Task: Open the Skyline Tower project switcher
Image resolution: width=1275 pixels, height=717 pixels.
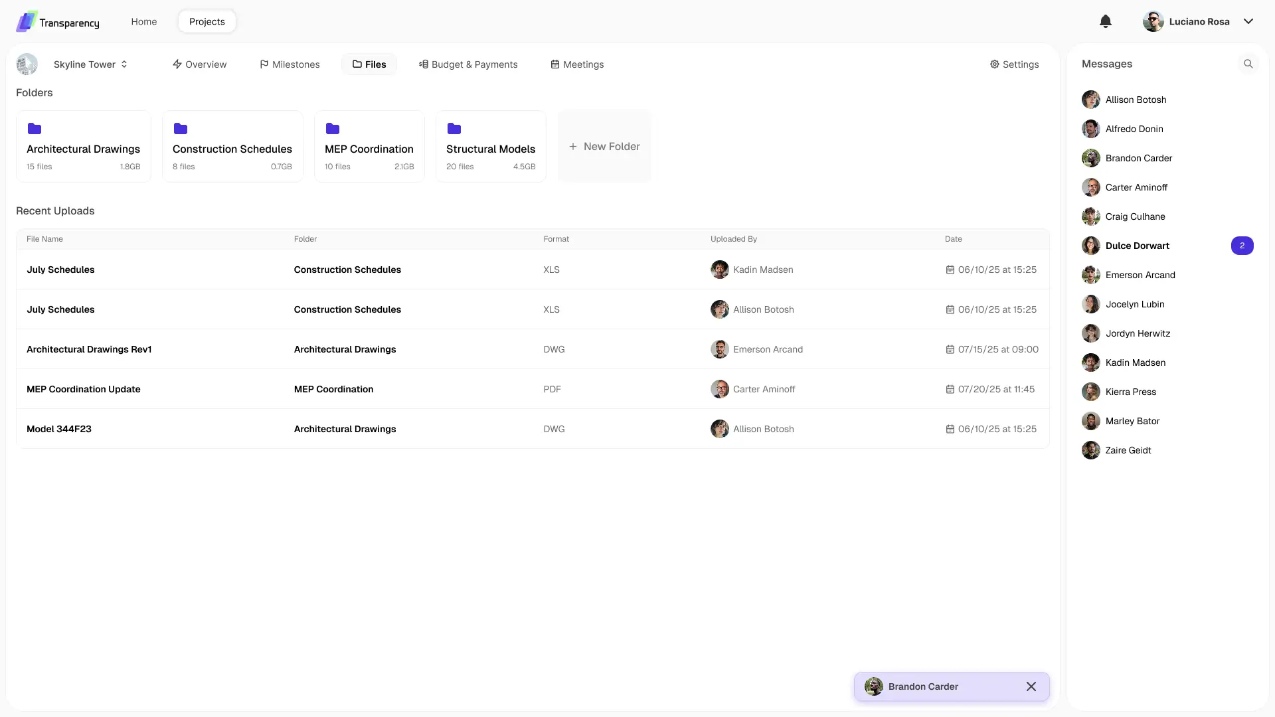Action: coord(90,64)
